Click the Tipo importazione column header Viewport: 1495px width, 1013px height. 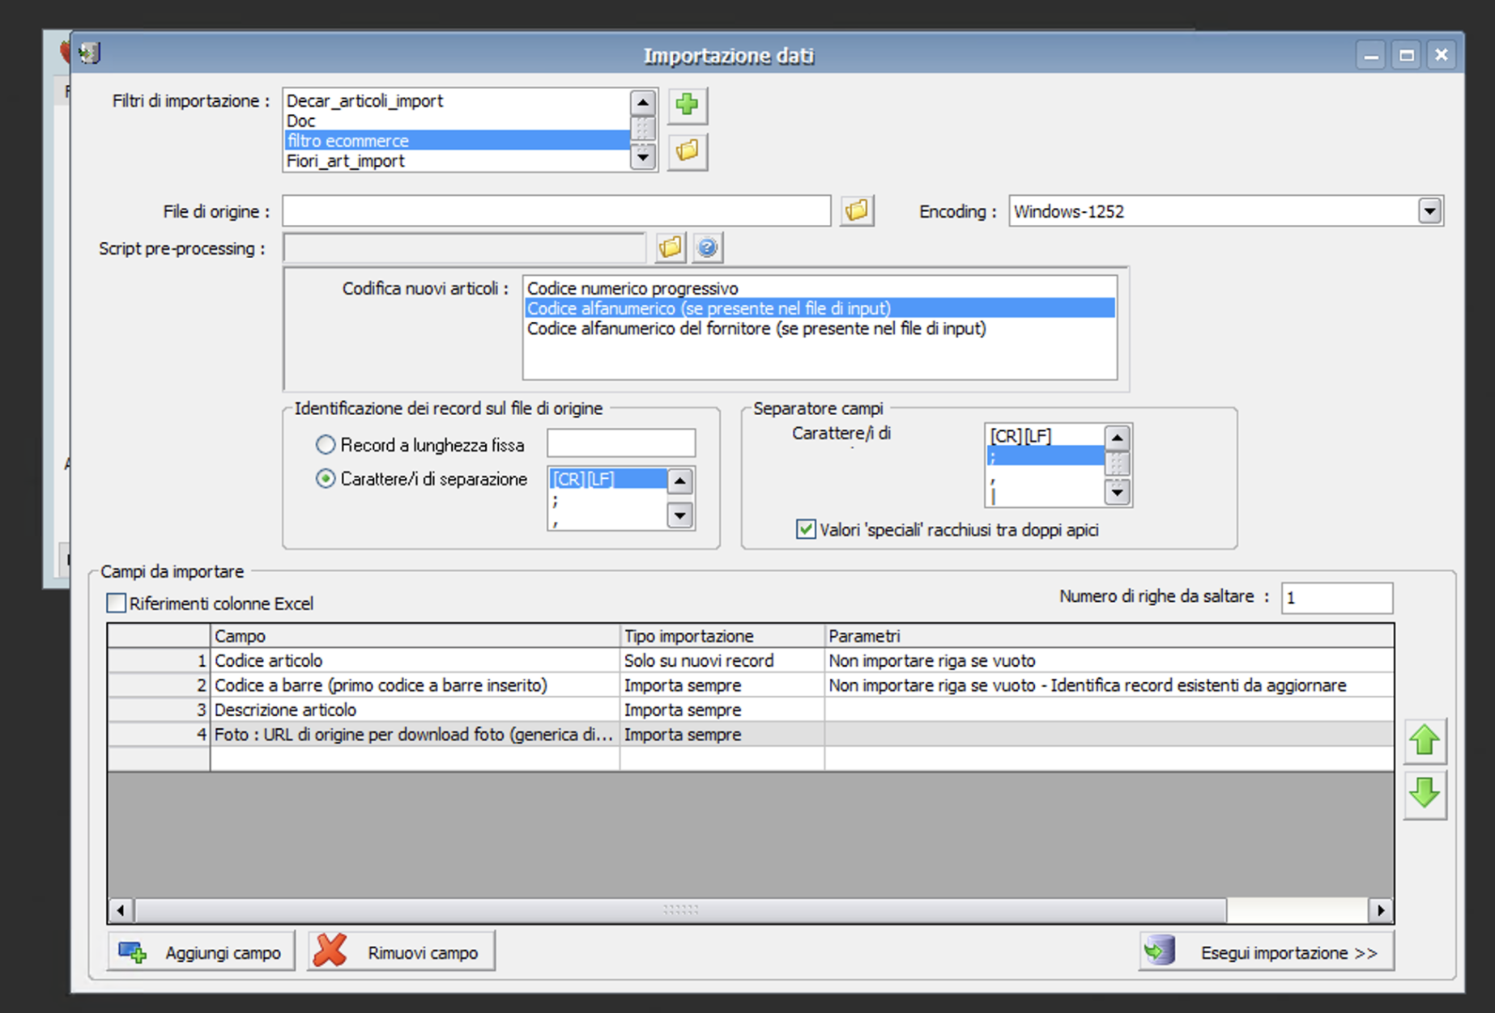coord(722,636)
